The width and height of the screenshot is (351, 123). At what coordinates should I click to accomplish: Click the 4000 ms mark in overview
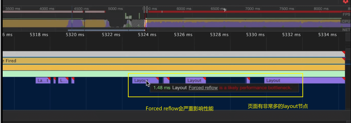pos(47,9)
